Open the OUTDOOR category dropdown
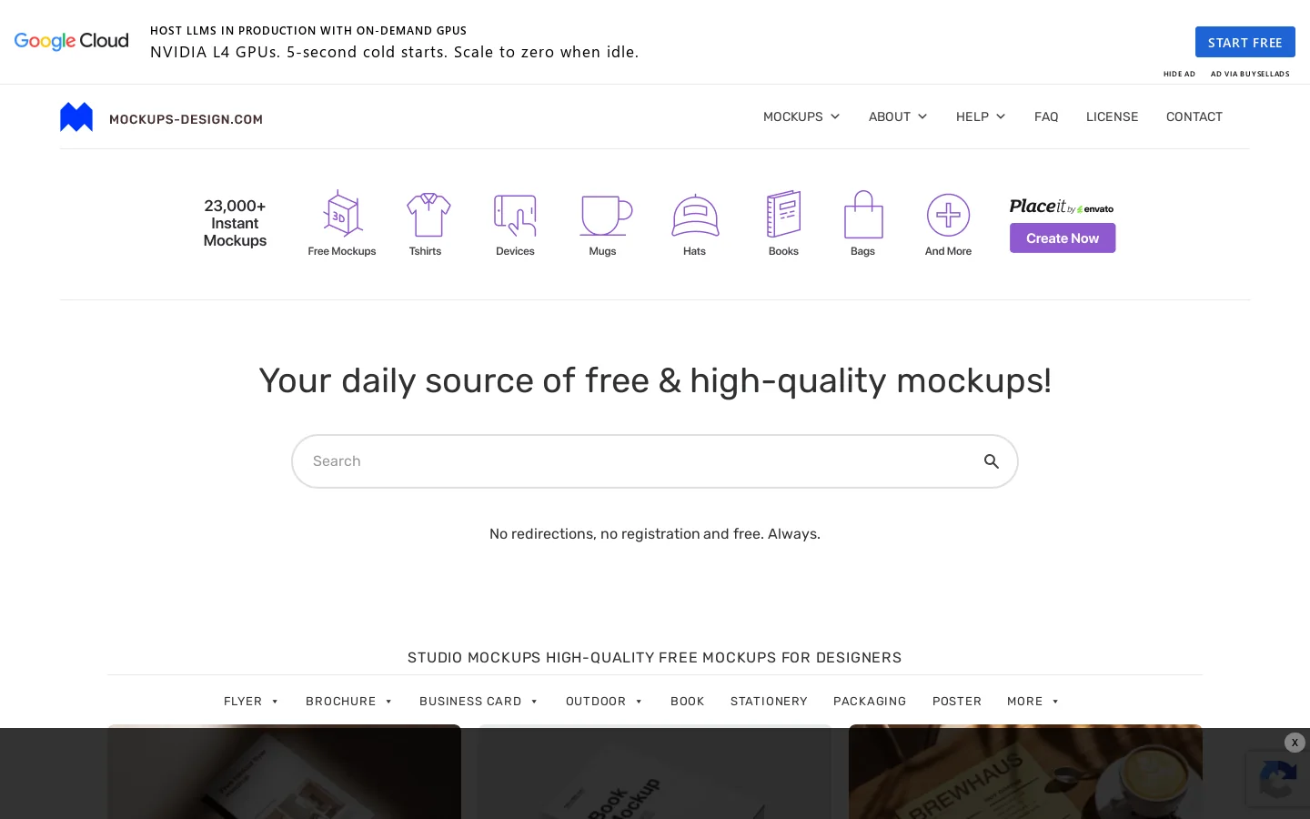The width and height of the screenshot is (1310, 819). pos(604,701)
